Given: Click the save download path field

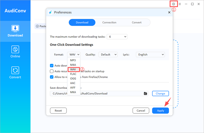Looking at the screenshot, I should (x=99, y=93).
